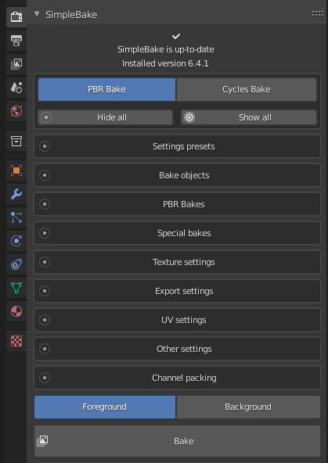Collapse the SimpleBake panel header triangle
This screenshot has width=328, height=463.
click(37, 14)
